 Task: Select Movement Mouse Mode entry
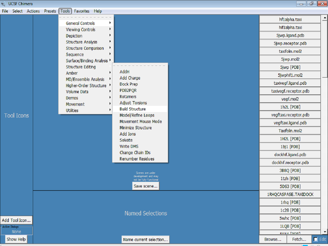(140, 121)
